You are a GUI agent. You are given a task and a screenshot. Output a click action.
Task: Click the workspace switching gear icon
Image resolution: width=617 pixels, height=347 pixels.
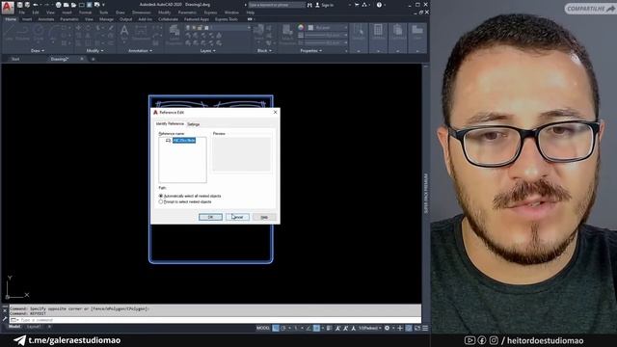[387, 328]
